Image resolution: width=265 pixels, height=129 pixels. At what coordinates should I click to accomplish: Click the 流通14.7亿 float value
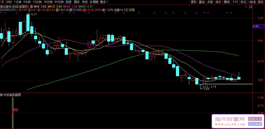(x=121, y=10)
